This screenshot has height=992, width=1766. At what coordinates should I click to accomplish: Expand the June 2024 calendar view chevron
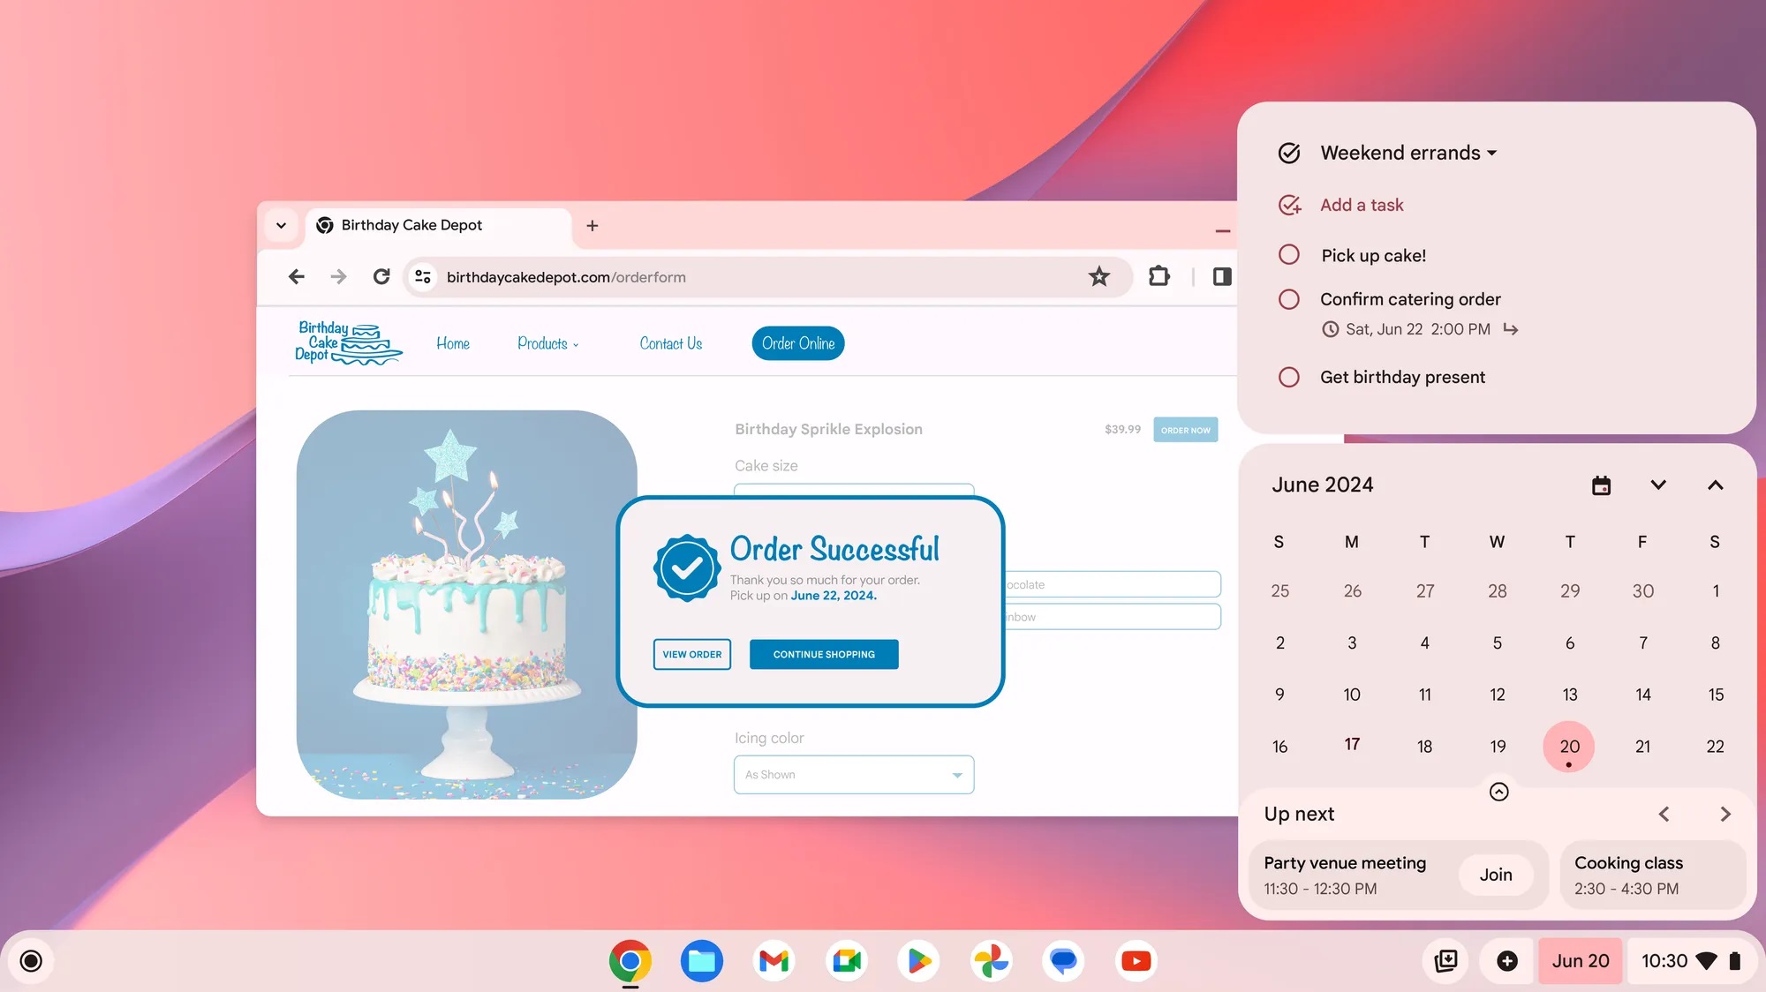(x=1658, y=484)
